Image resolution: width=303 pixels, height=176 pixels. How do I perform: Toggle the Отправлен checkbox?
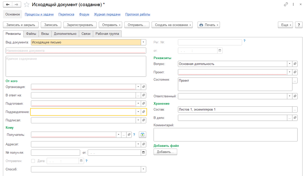33,161
